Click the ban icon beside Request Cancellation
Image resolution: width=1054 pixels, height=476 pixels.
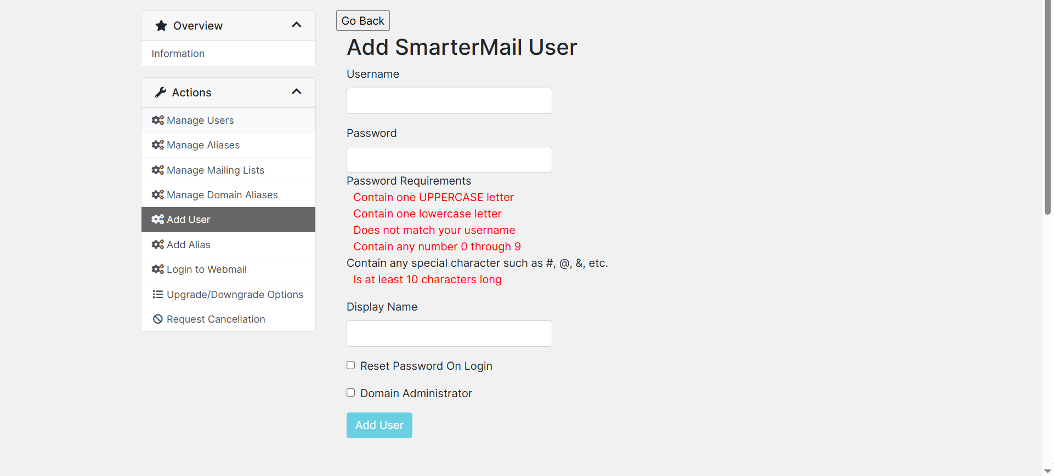pyautogui.click(x=158, y=319)
